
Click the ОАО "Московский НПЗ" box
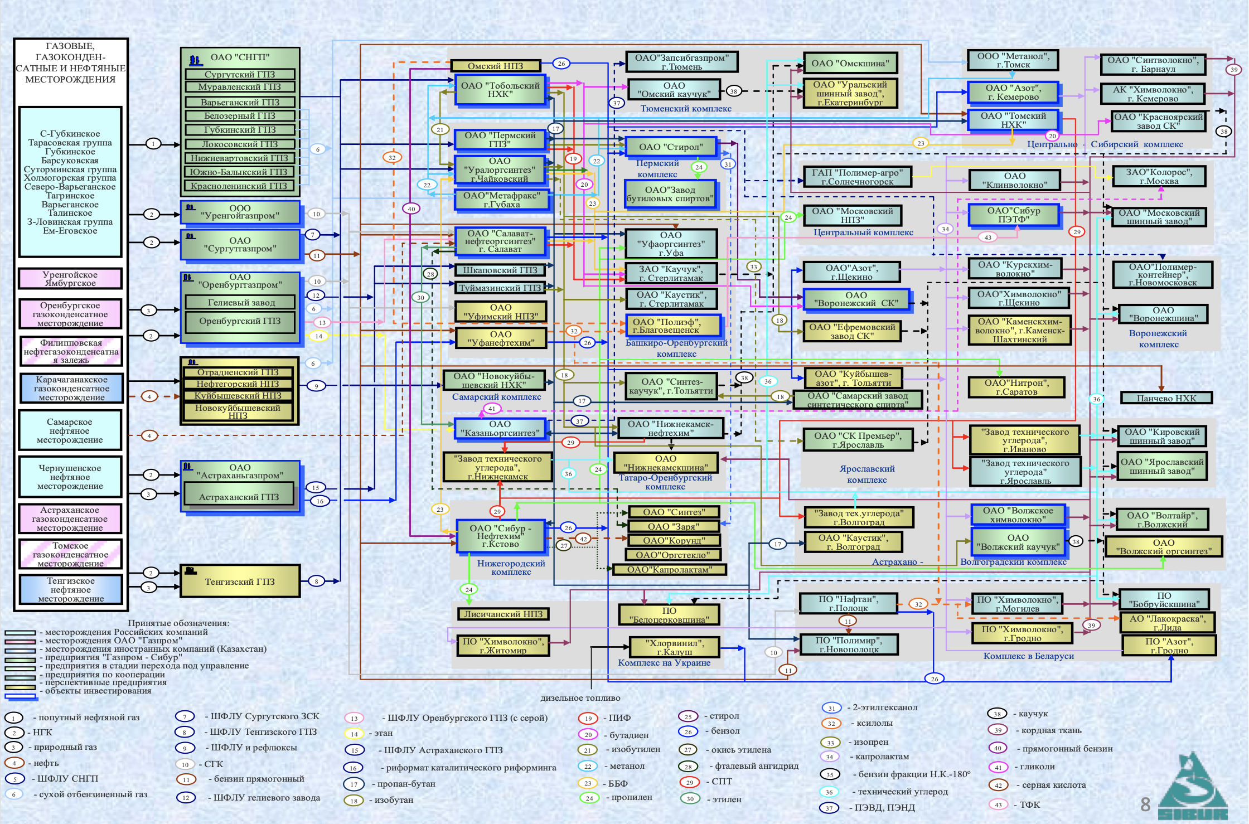click(x=852, y=215)
